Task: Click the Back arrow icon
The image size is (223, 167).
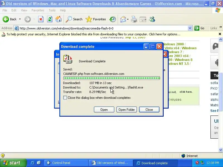Action: [6, 19]
